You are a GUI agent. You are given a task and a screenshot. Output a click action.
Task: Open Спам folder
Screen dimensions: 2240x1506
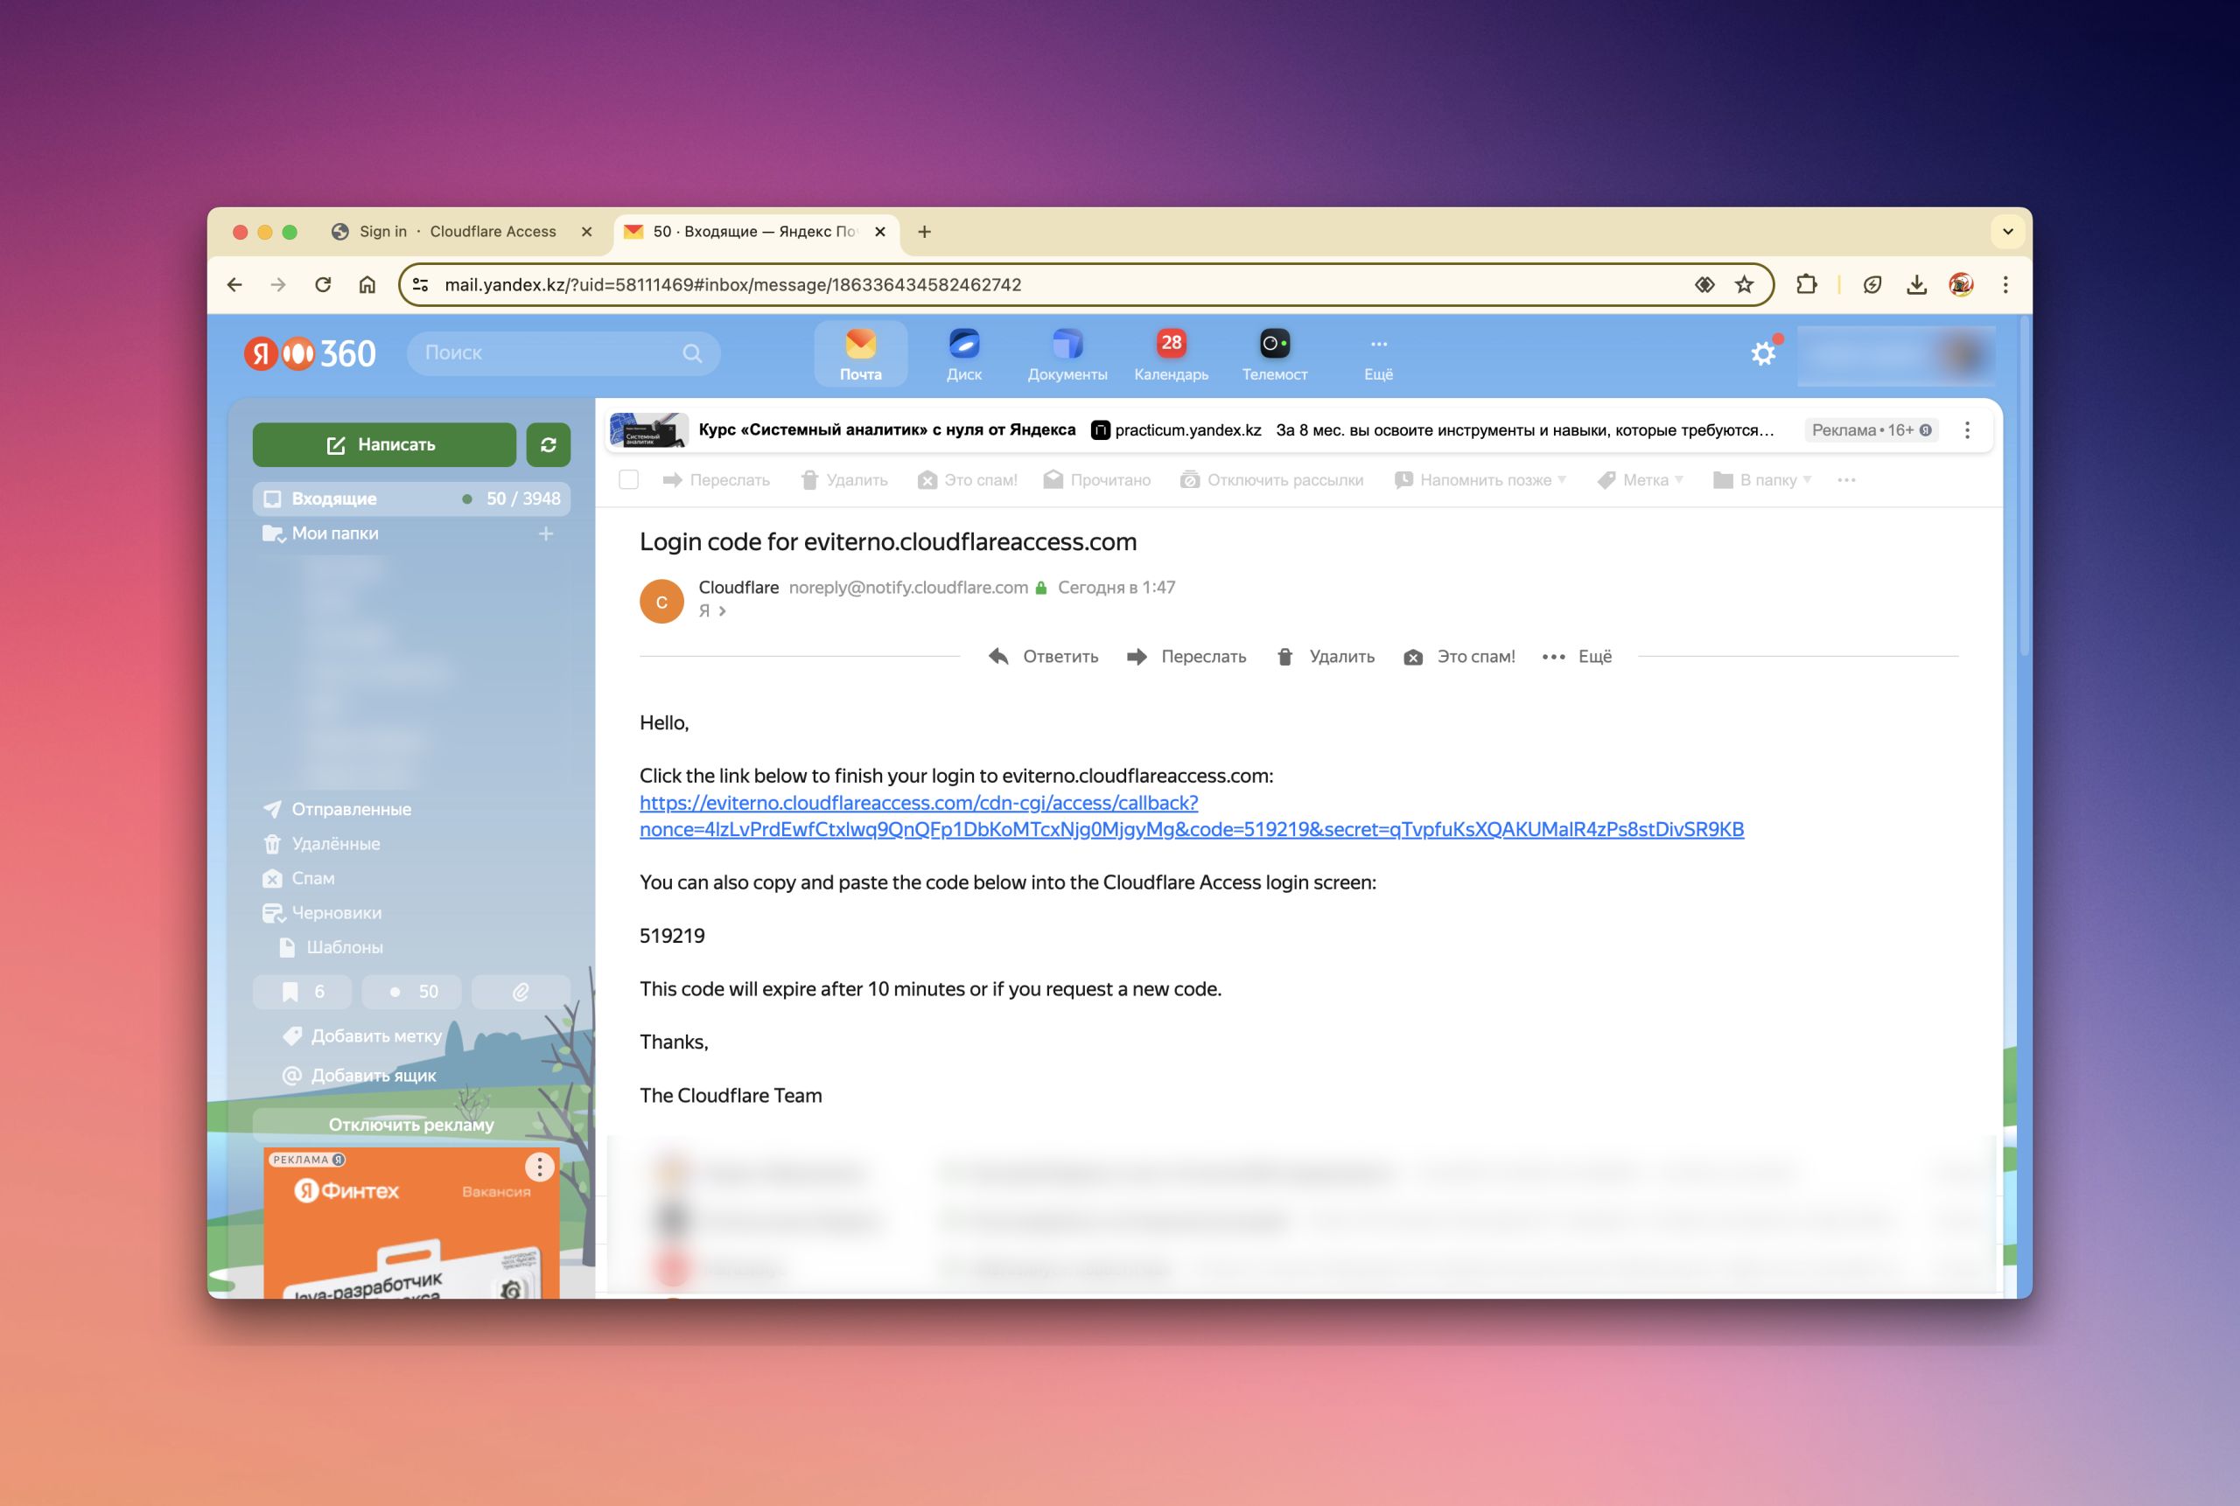(312, 878)
